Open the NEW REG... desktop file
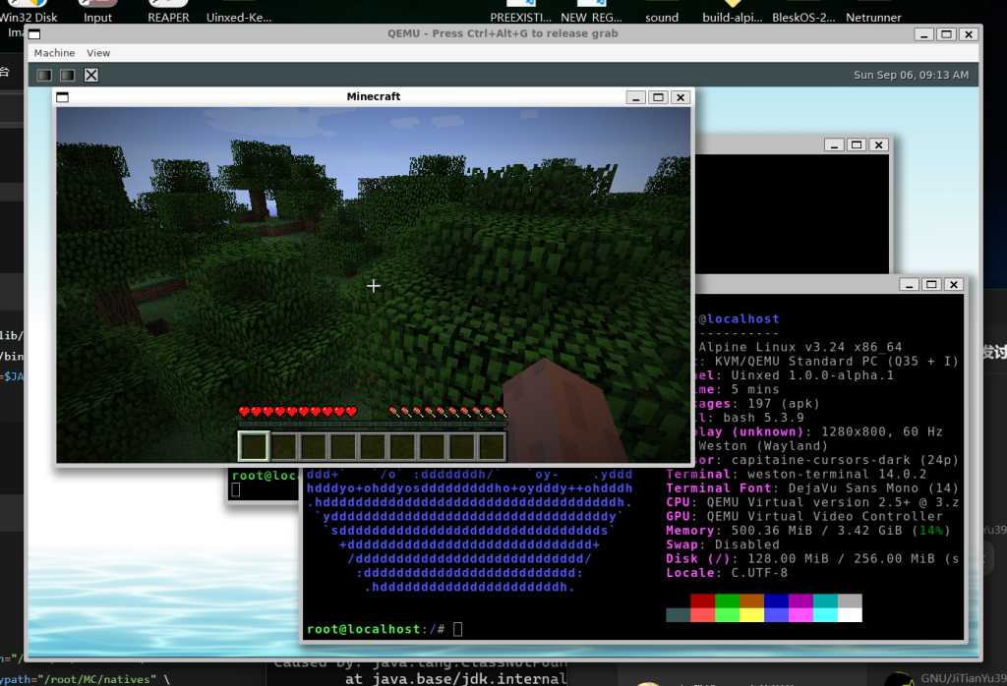This screenshot has width=1007, height=686. 591,12
